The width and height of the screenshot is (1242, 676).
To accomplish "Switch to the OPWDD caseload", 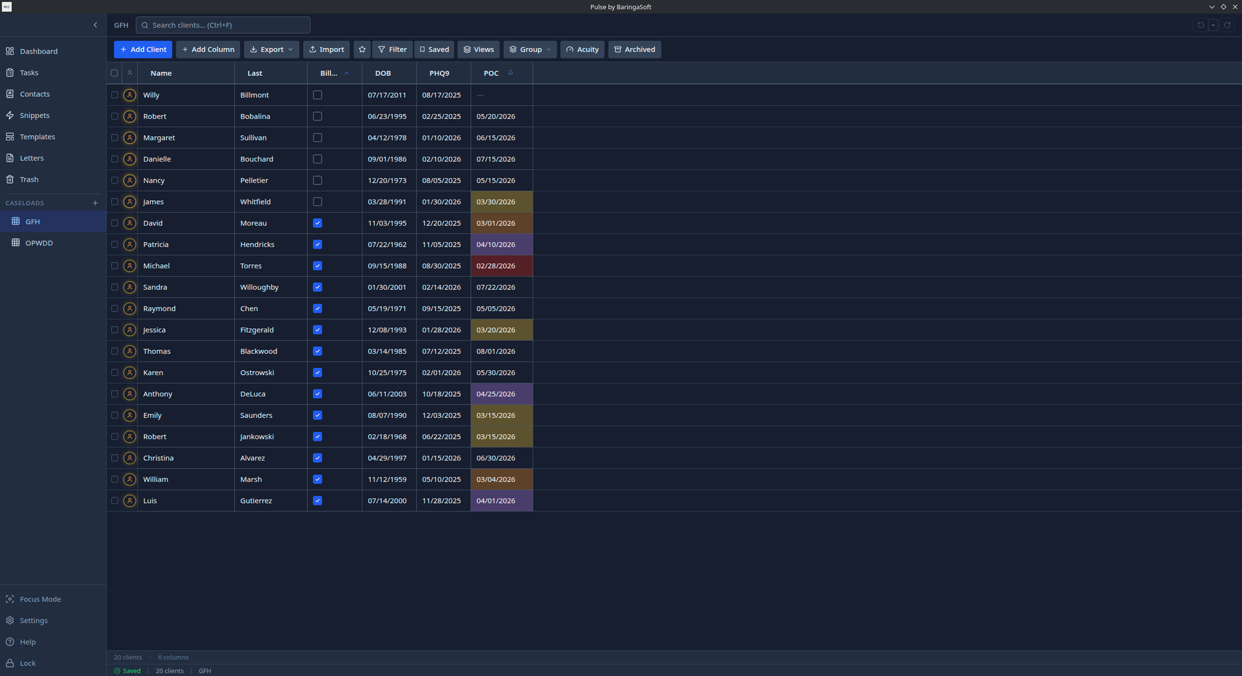I will point(40,242).
